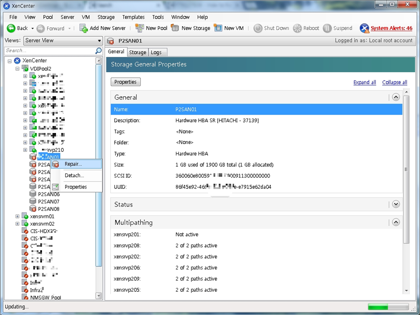This screenshot has width=420, height=315.
Task: Select P2SAN06 storage in tree
Action: [49, 194]
